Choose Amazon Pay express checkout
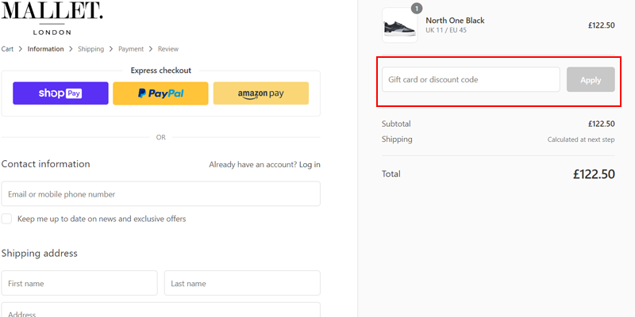The image size is (635, 317). 261,94
